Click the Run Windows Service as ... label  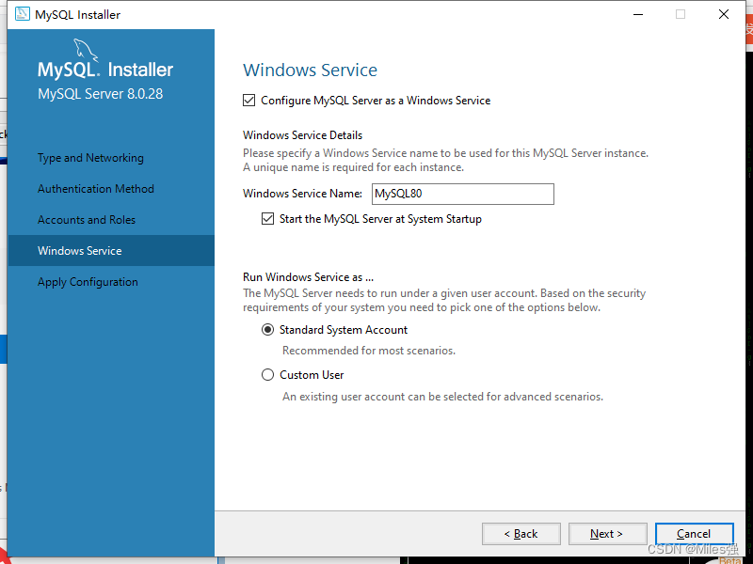pos(309,277)
